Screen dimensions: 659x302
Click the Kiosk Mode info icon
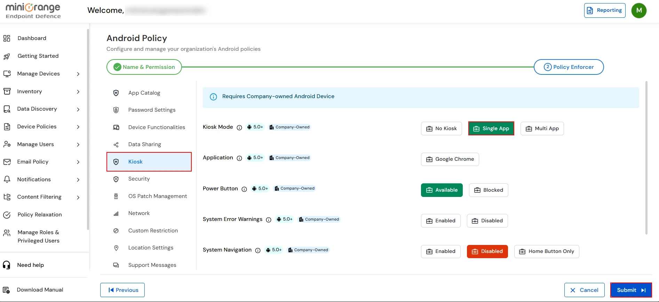coord(239,128)
